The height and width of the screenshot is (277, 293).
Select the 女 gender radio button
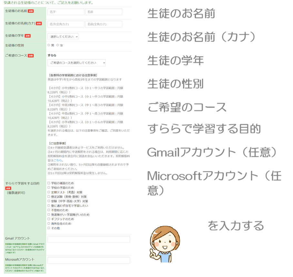point(58,45)
